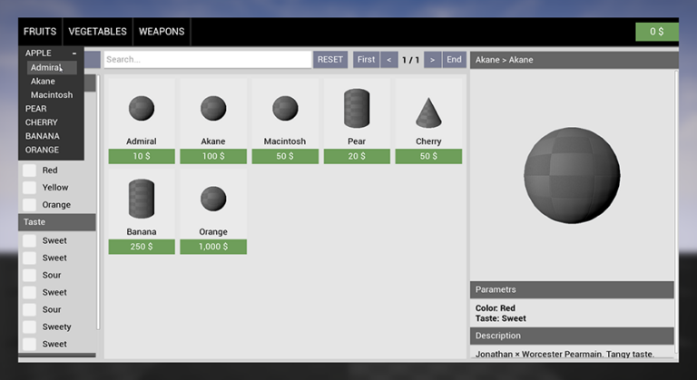Select ORANGE in the fruits dropdown
The width and height of the screenshot is (697, 380).
[42, 150]
